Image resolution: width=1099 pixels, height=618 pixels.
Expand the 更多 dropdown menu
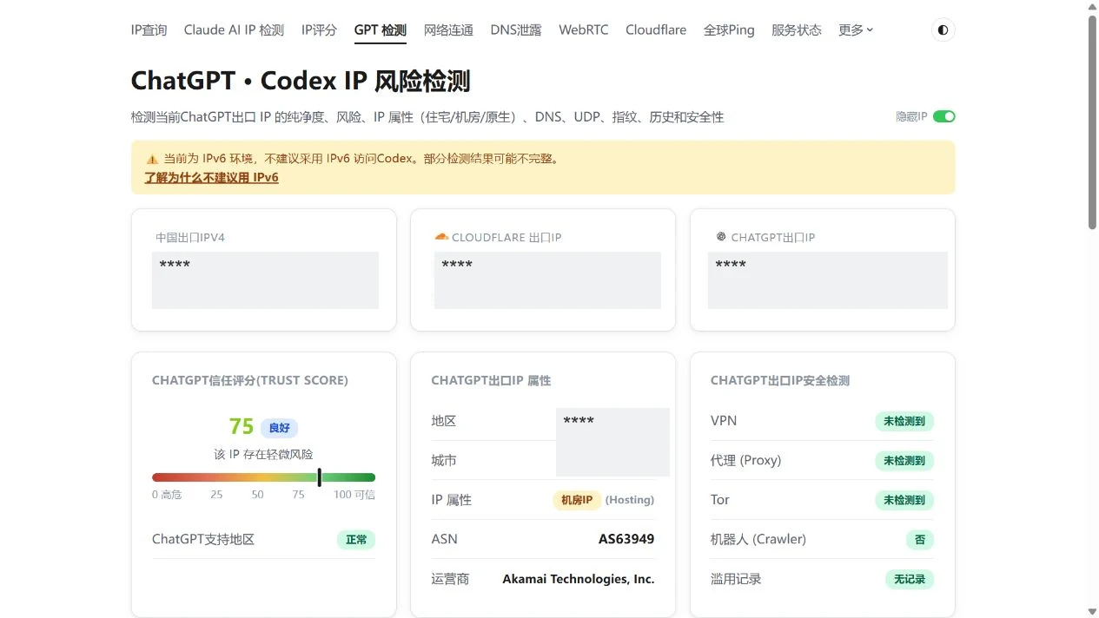[x=856, y=30]
